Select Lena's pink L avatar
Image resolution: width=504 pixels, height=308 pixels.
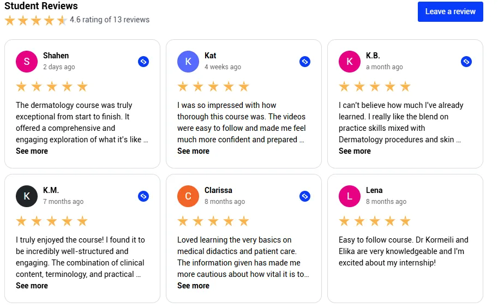tap(350, 196)
